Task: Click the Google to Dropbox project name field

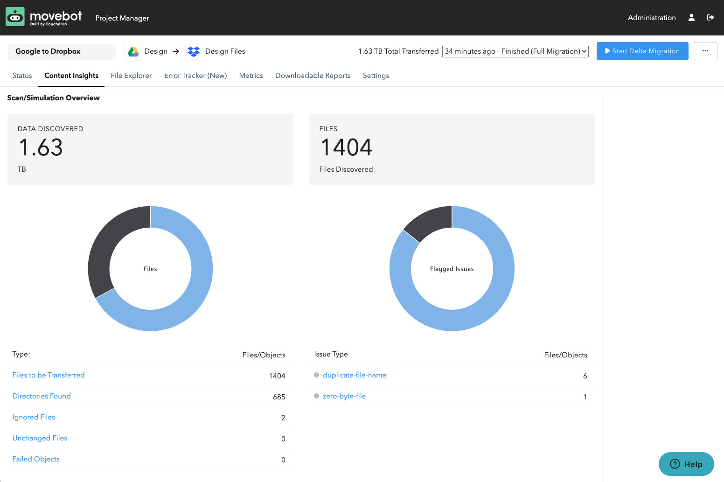Action: tap(62, 51)
